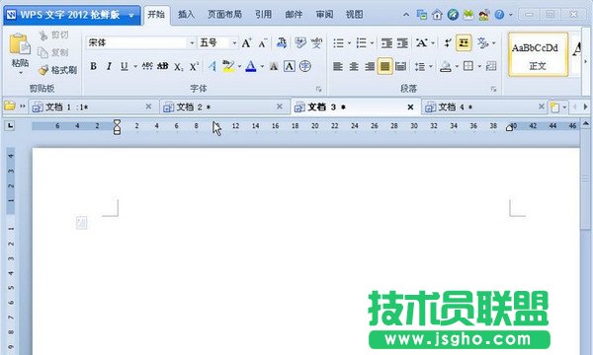Align text left
The width and height of the screenshot is (593, 355).
coord(338,67)
